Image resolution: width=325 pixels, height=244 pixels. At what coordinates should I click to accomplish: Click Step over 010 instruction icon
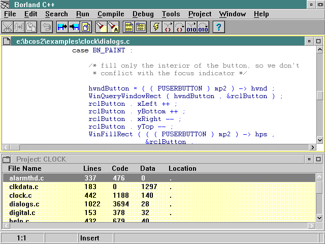tap(203, 27)
